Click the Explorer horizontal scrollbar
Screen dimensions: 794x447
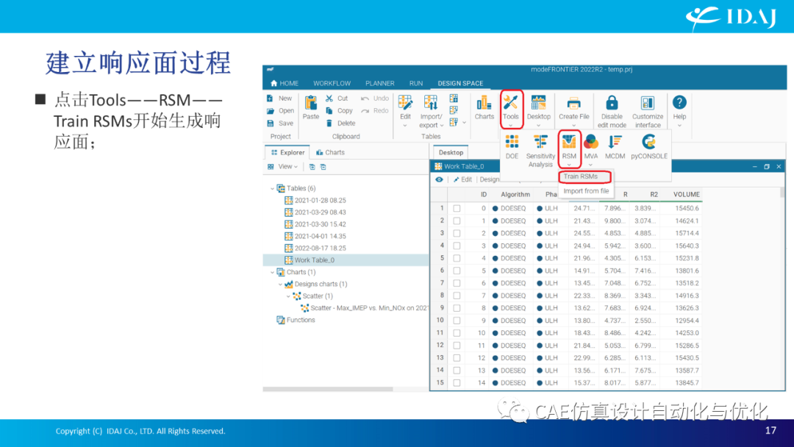coord(328,390)
